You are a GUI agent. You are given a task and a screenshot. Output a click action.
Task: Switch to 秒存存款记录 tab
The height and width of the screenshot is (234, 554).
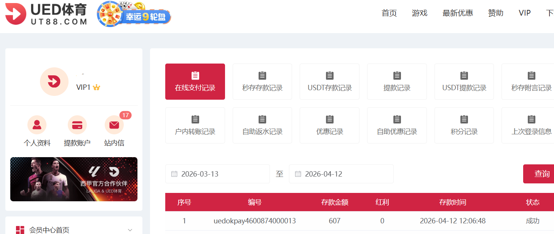[x=262, y=81]
